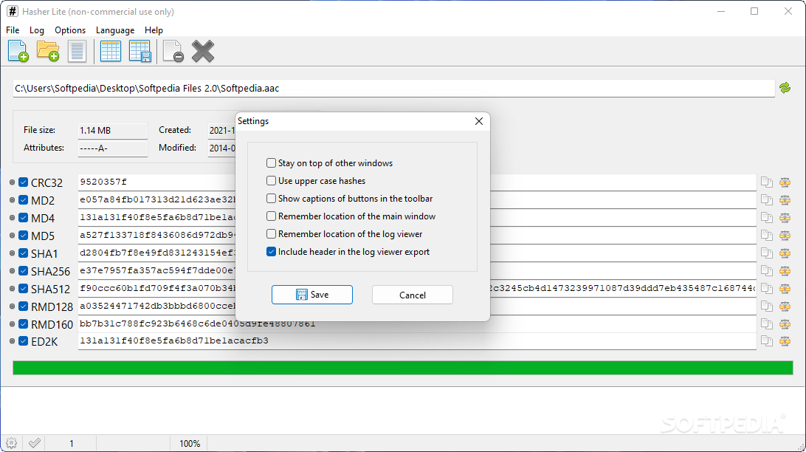806x452 pixels.
Task: Close the Settings dialog with X
Action: click(479, 121)
